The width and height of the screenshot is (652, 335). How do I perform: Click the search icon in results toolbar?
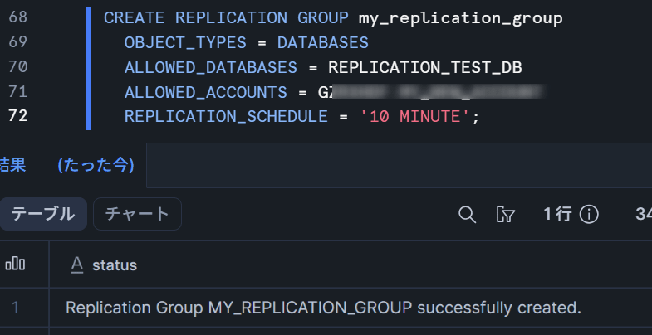point(468,215)
